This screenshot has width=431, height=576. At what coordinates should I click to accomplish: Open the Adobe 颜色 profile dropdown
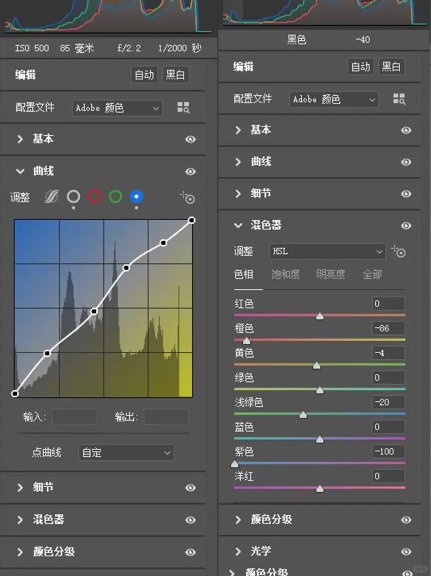pyautogui.click(x=116, y=108)
